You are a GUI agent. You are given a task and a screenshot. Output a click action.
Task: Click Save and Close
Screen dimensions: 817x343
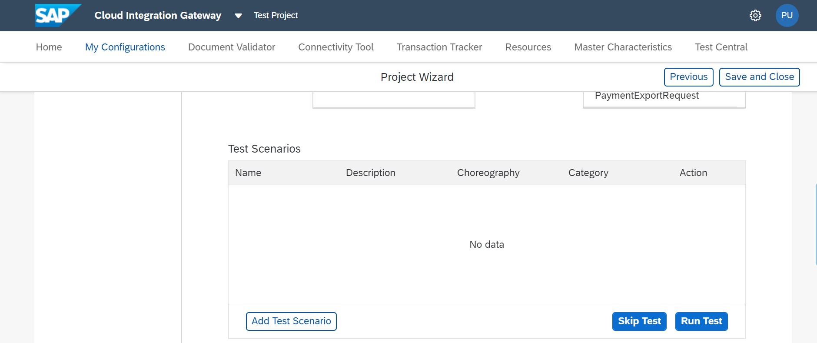tap(759, 77)
